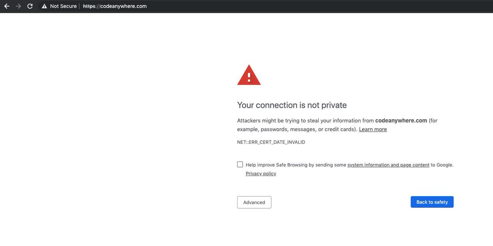493x246 pixels.
Task: Click the Advanced button
Action: coord(254,202)
